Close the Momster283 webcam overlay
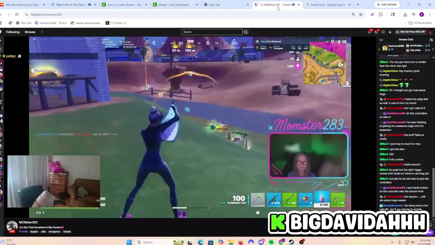Image resolution: width=435 pixels, height=245 pixels. (x=271, y=128)
